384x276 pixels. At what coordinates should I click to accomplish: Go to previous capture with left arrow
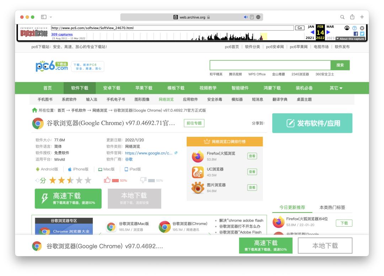312,32
